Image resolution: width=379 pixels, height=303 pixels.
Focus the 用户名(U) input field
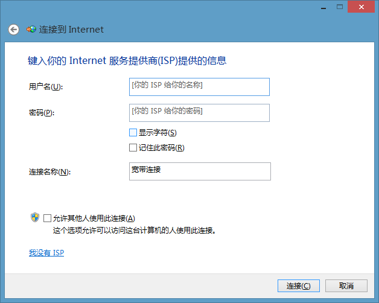[x=199, y=87]
